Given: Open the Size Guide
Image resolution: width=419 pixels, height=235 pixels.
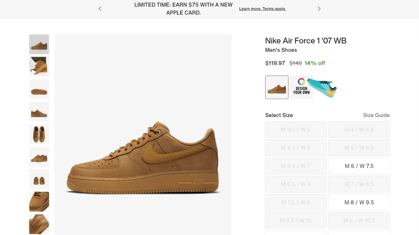Looking at the screenshot, I should [376, 115].
